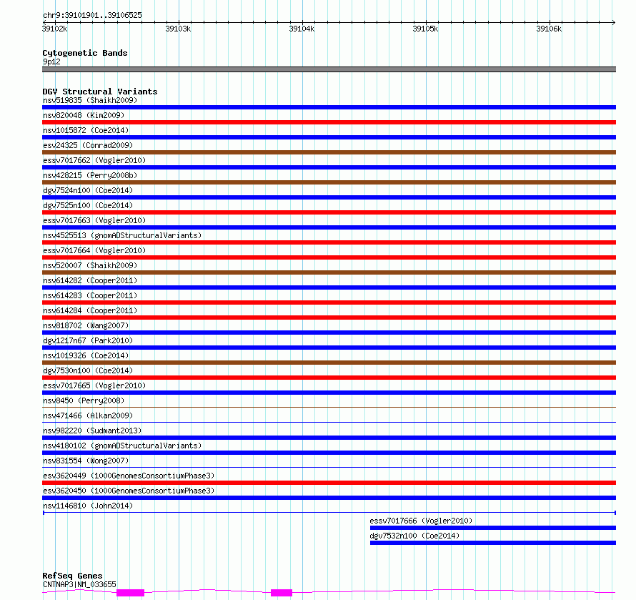Click first magenta CNTNAP3 exon block
The width and height of the screenshot is (636, 600).
tap(130, 593)
